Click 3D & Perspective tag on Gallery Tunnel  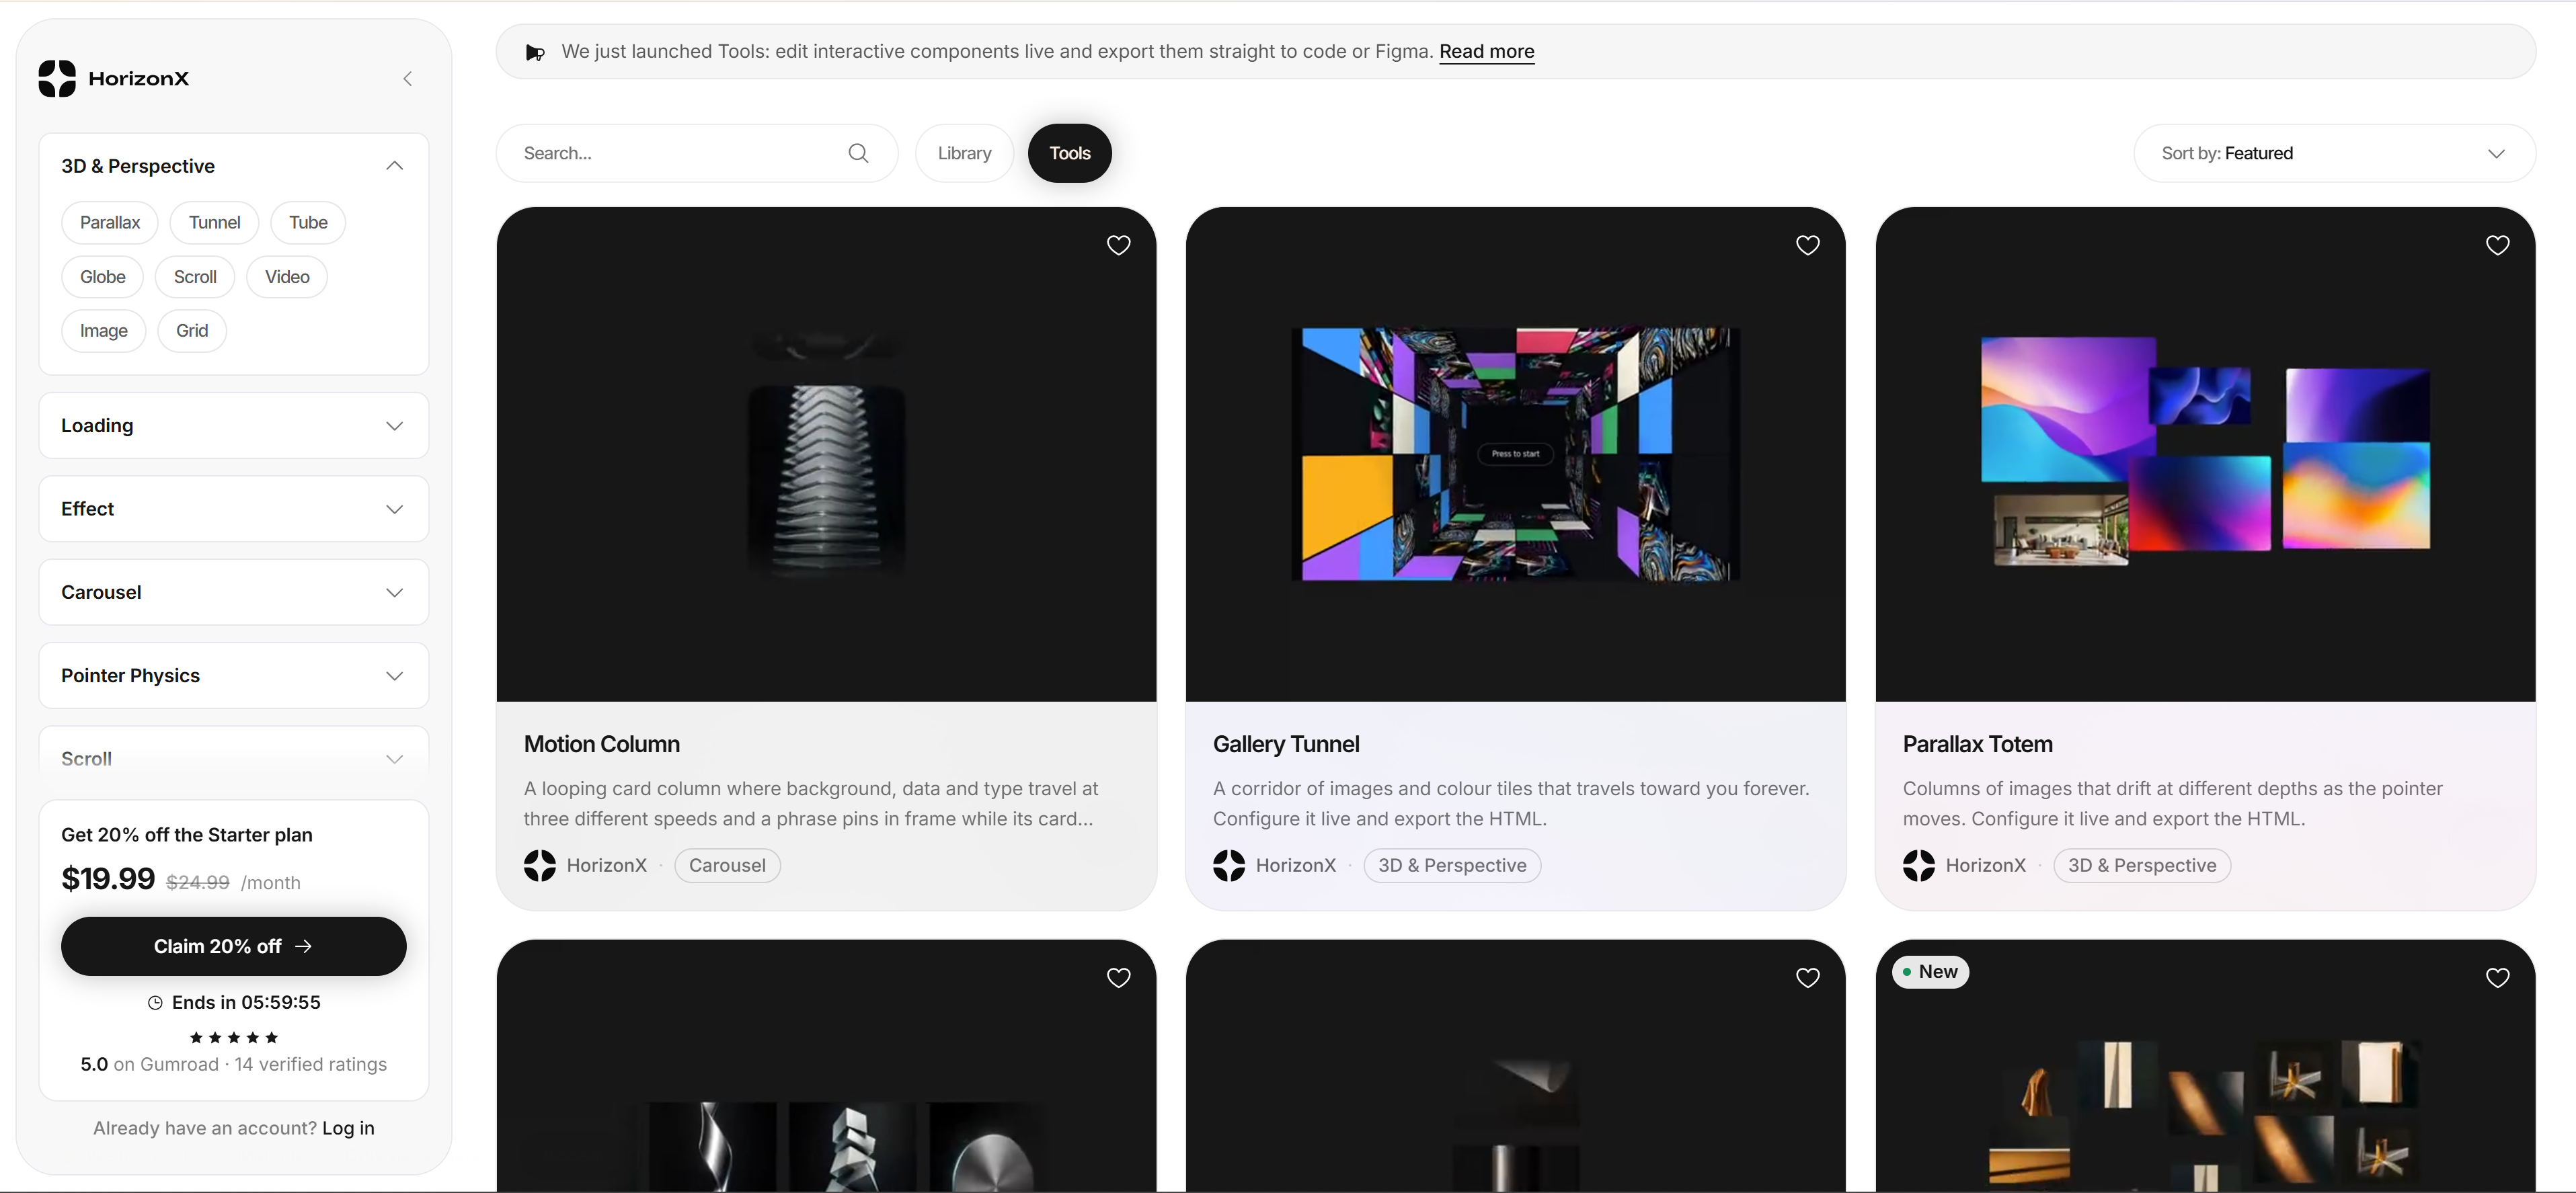1452,865
